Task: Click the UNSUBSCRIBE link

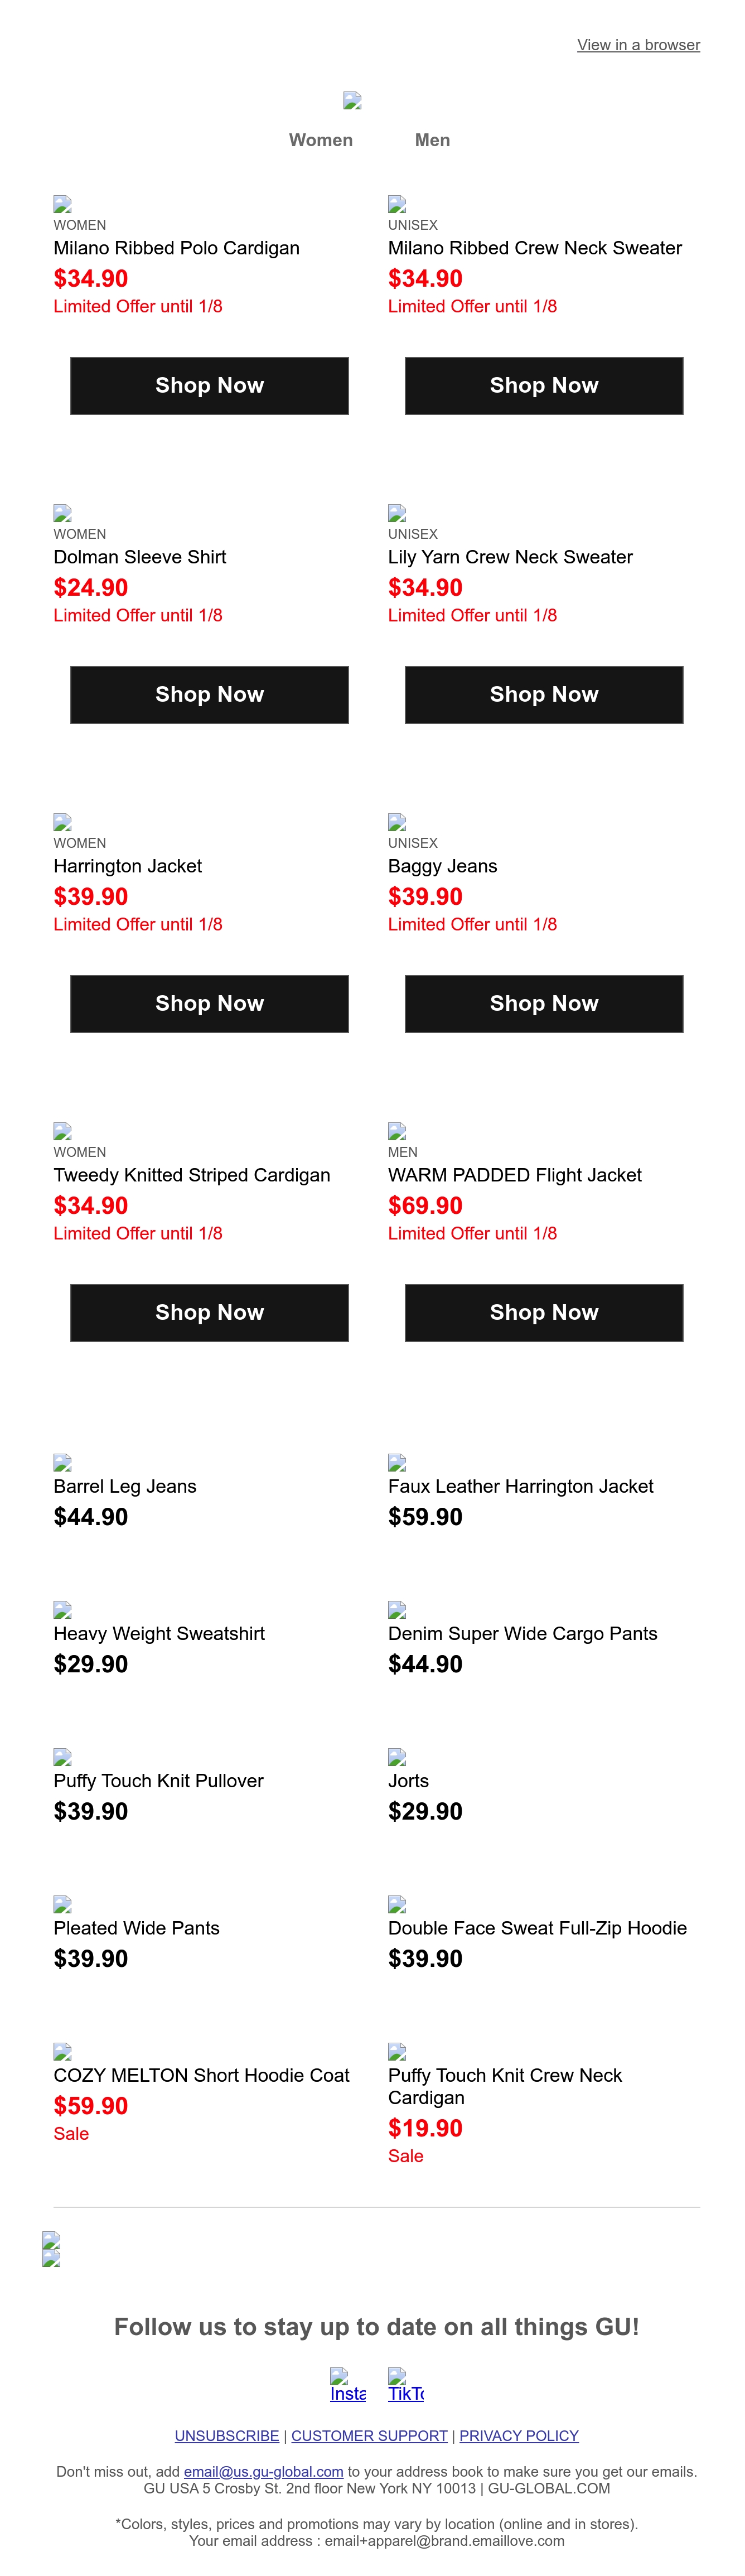Action: click(x=227, y=2436)
